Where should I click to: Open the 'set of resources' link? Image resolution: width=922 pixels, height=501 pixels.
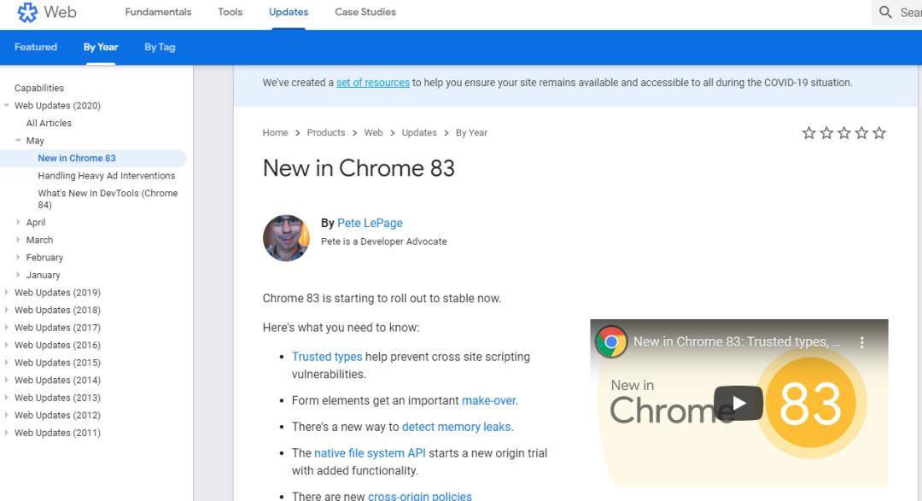click(x=372, y=83)
